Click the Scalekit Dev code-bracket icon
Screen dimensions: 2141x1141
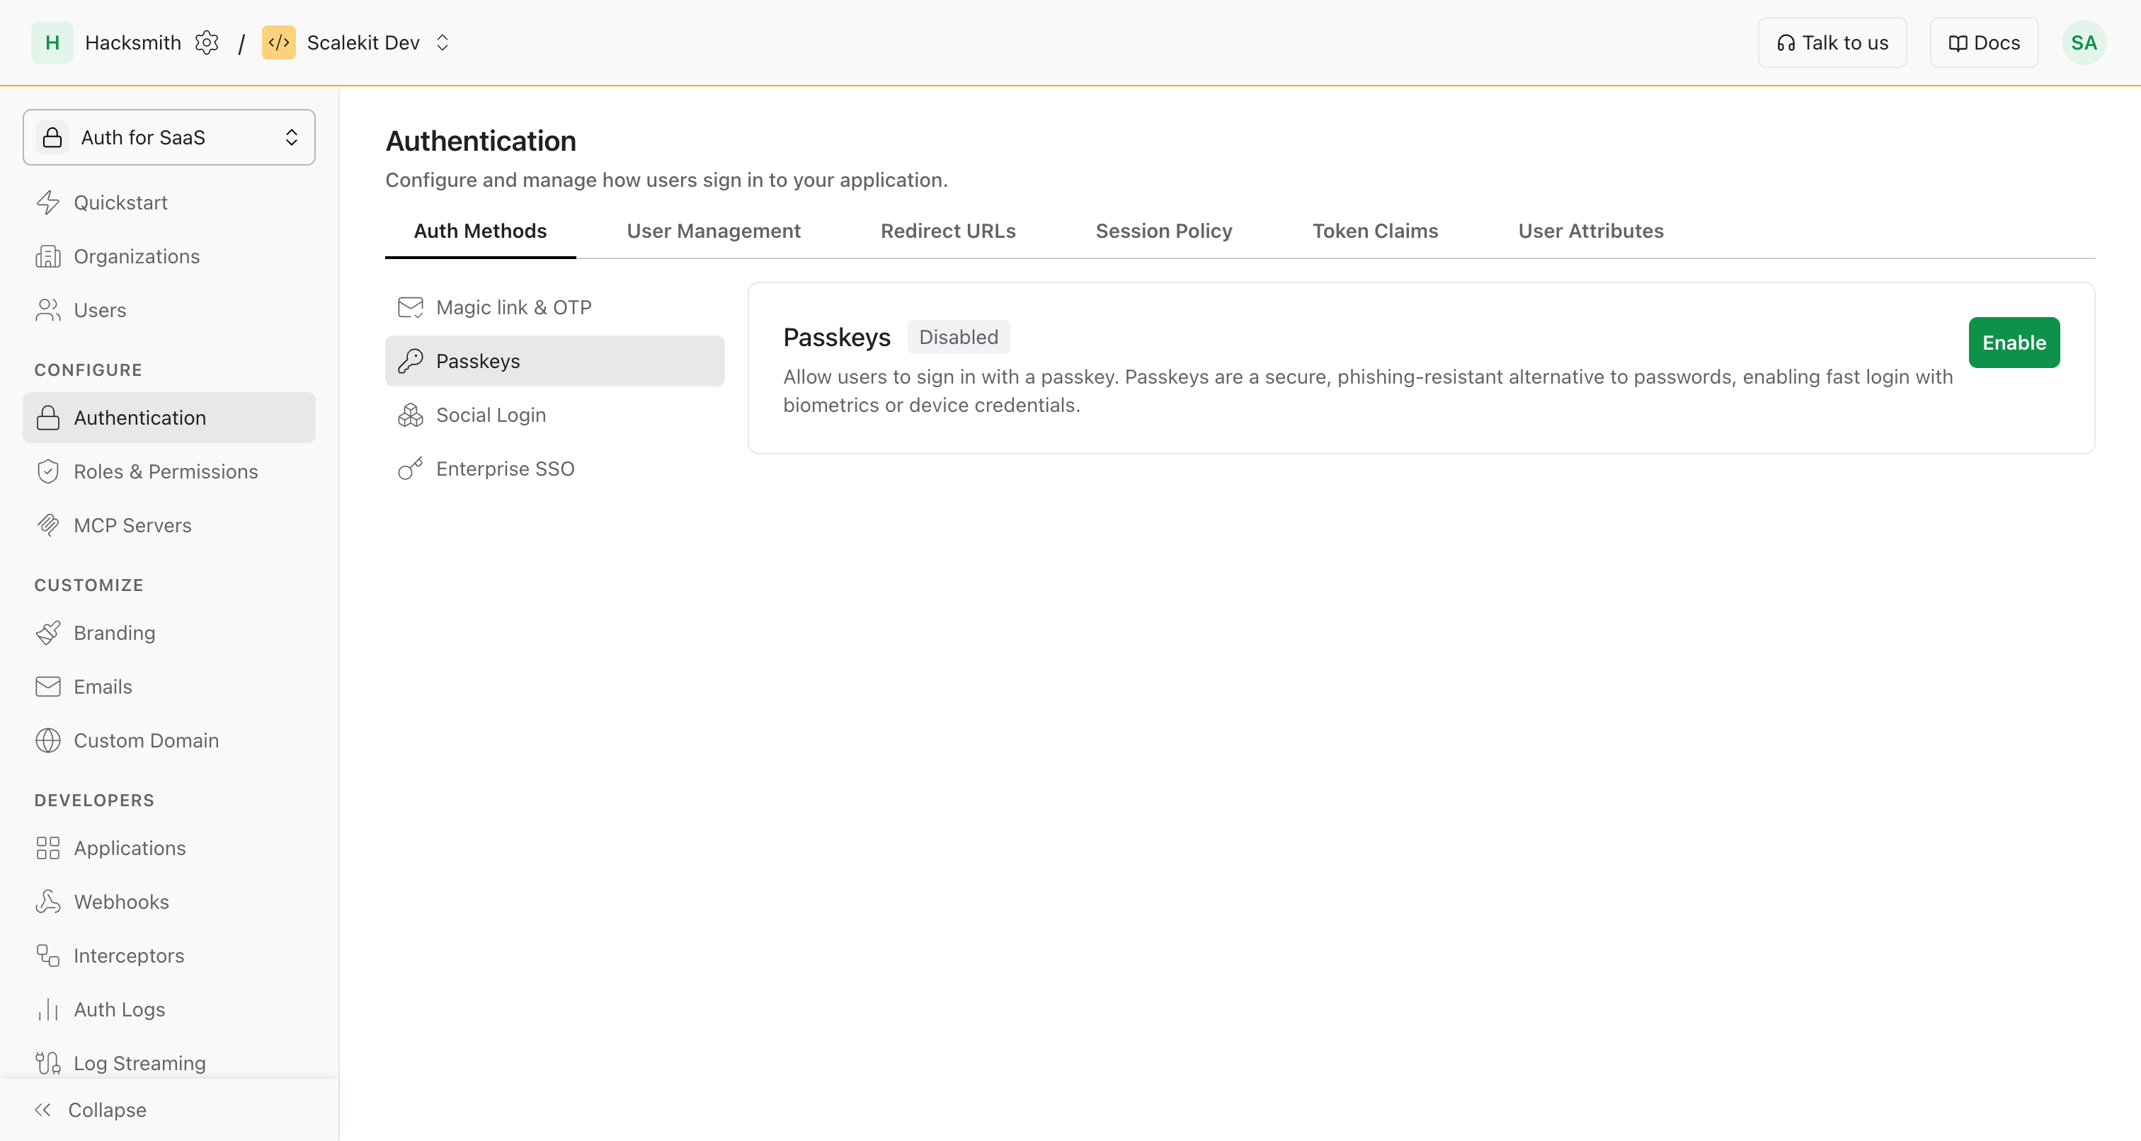pyautogui.click(x=278, y=42)
